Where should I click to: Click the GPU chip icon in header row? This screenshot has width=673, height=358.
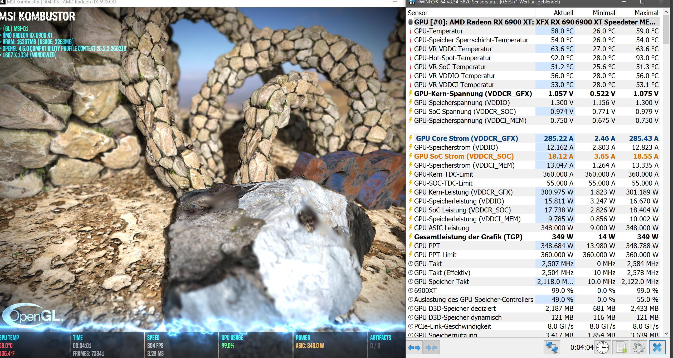410,22
